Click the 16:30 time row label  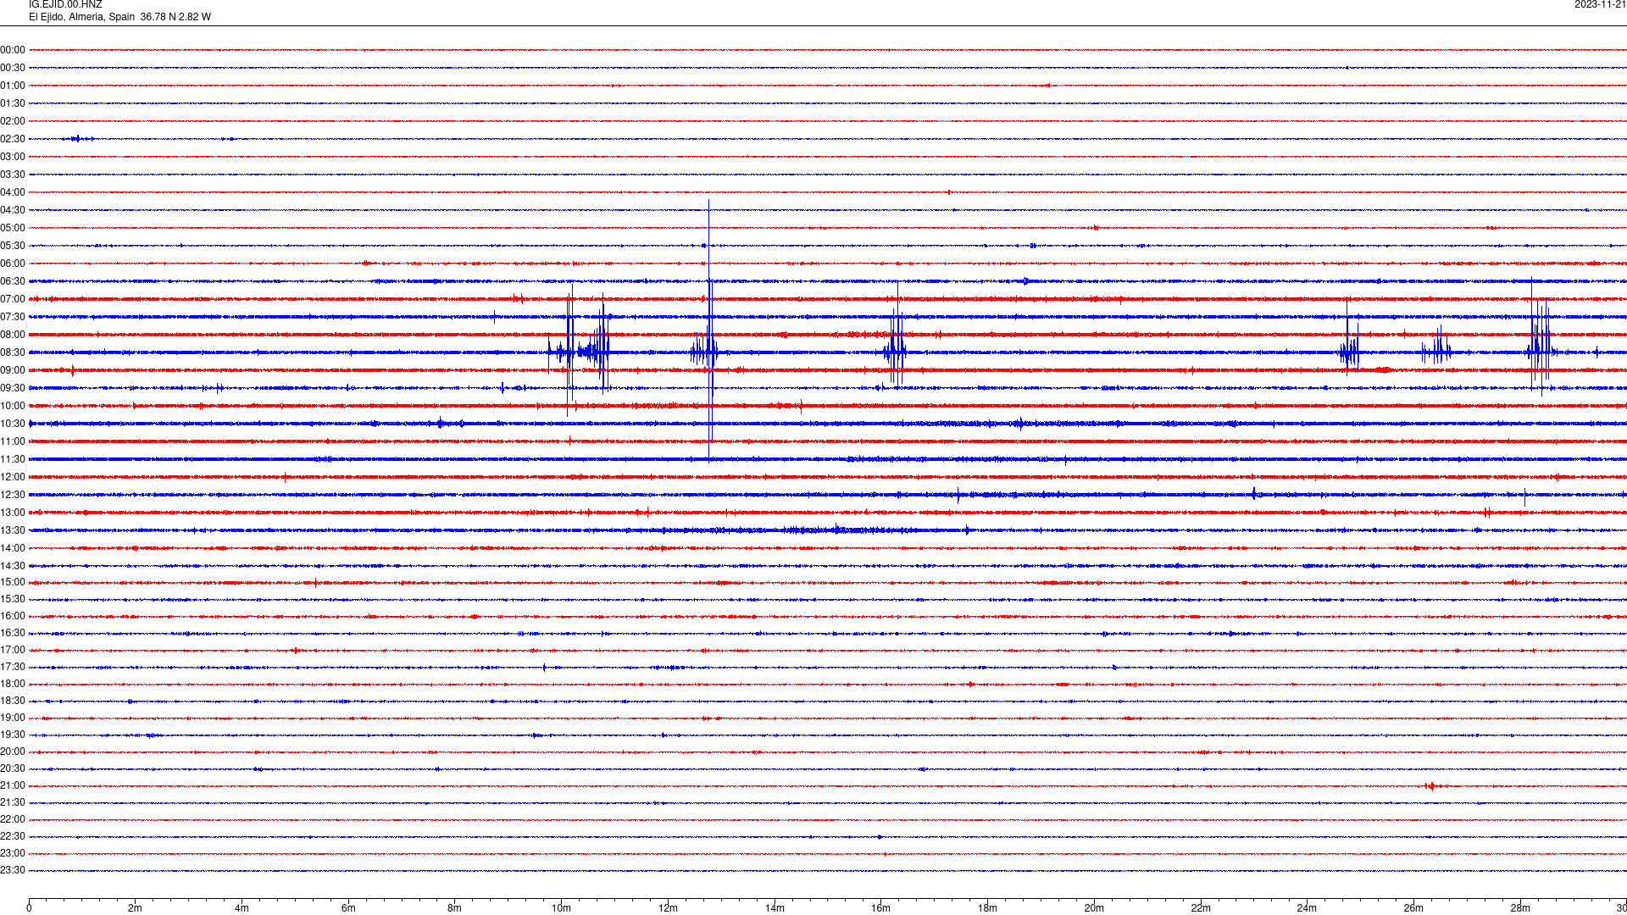coord(13,633)
